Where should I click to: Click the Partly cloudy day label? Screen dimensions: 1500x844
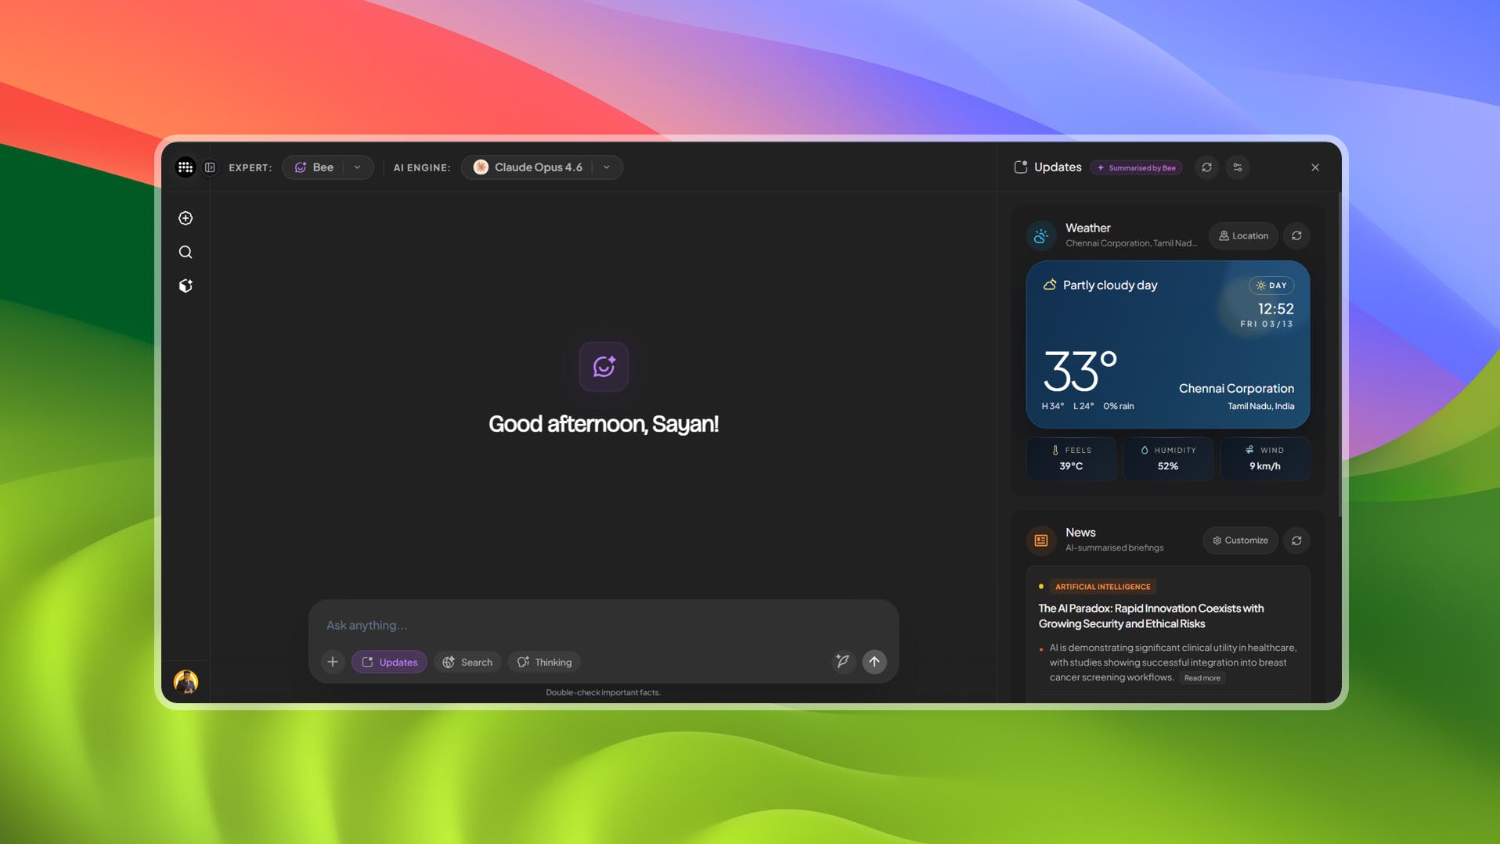(x=1110, y=286)
